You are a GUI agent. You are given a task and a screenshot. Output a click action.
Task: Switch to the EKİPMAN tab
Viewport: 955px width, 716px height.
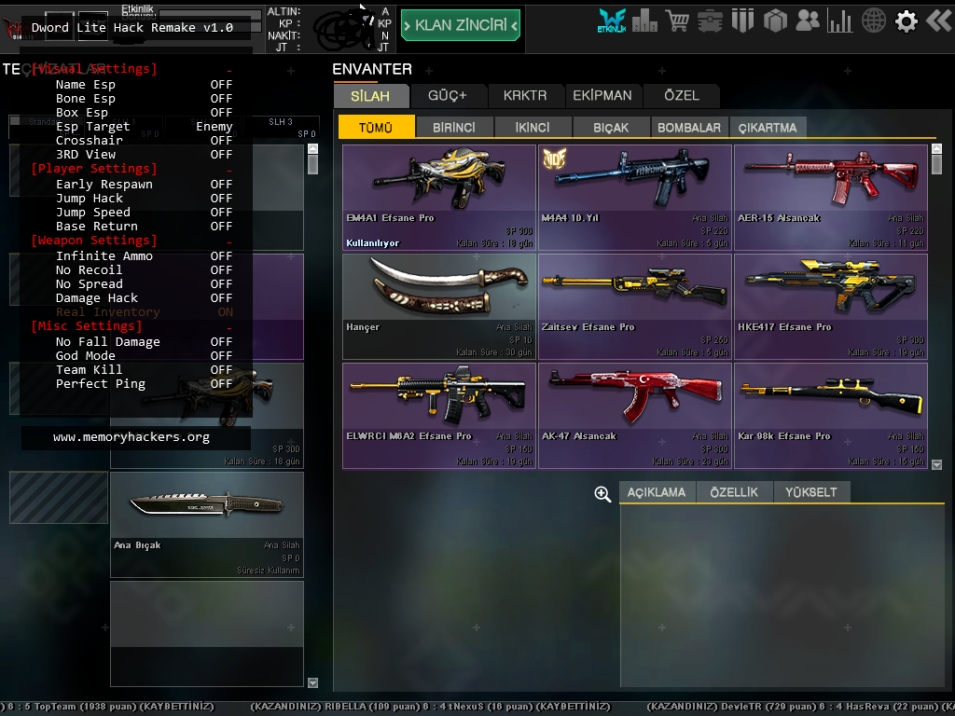[602, 96]
